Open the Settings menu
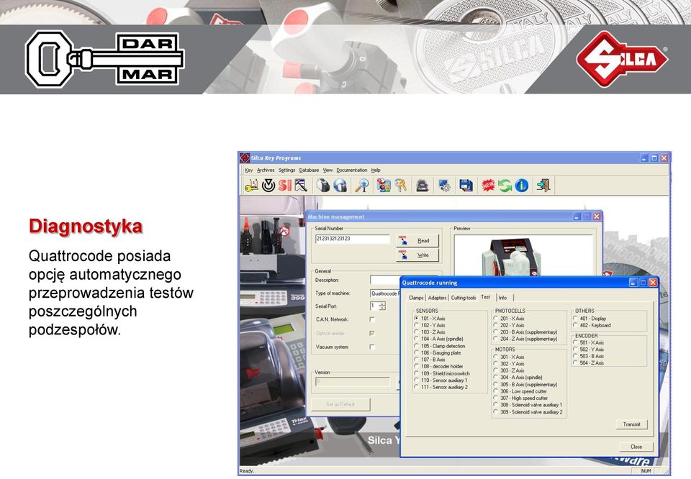Screen dimensions: 691x479 point(287,170)
